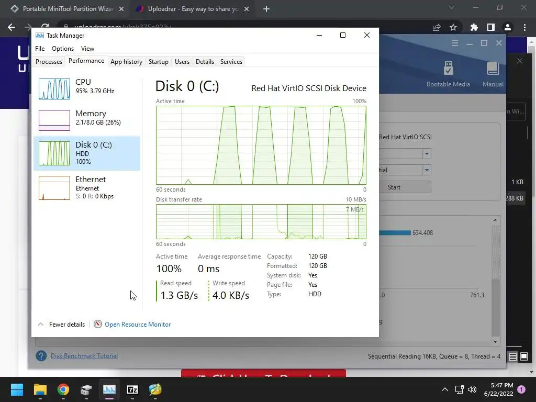Image resolution: width=536 pixels, height=402 pixels.
Task: Collapse view with Fewer details
Action: (x=61, y=325)
